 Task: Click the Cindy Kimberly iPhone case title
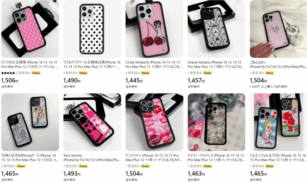pos(154,64)
